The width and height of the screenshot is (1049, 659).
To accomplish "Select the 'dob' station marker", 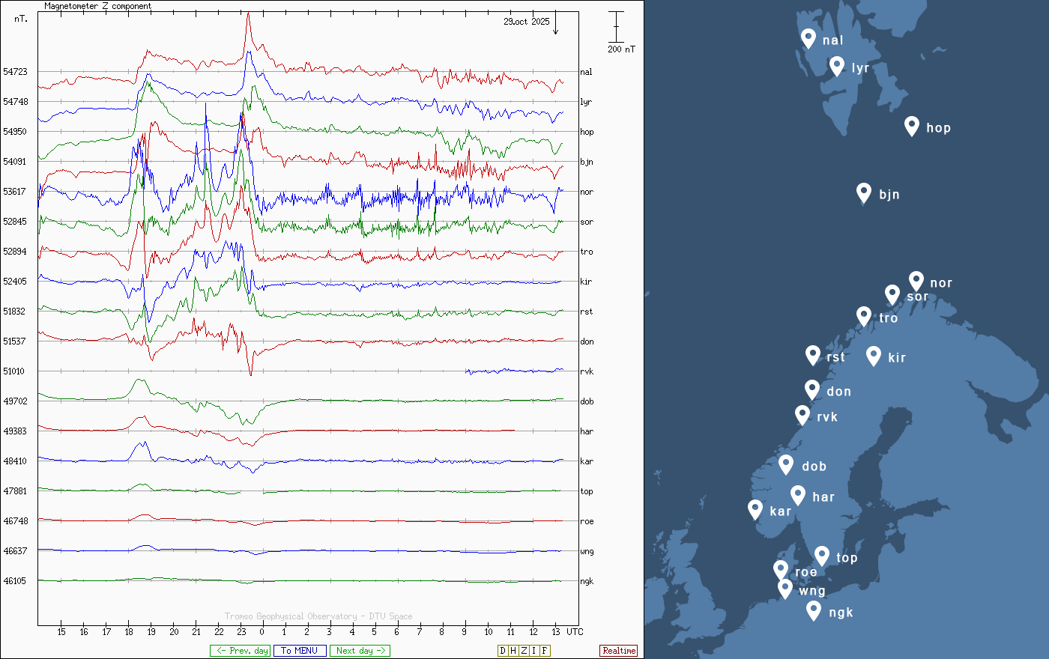I will tap(786, 464).
